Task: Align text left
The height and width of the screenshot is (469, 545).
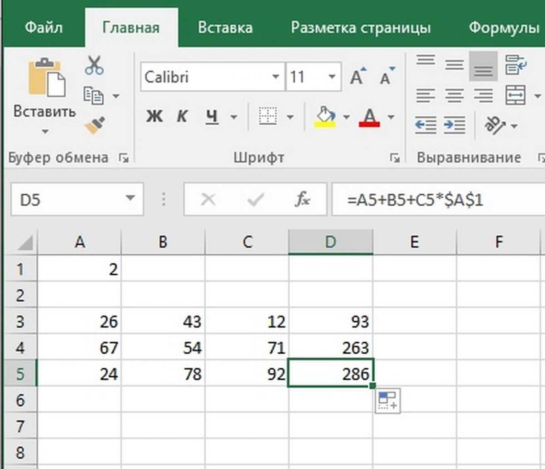Action: pos(426,95)
